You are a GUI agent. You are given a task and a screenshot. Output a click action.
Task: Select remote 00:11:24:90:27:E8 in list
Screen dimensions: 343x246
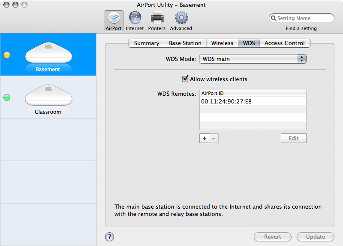pyautogui.click(x=253, y=101)
